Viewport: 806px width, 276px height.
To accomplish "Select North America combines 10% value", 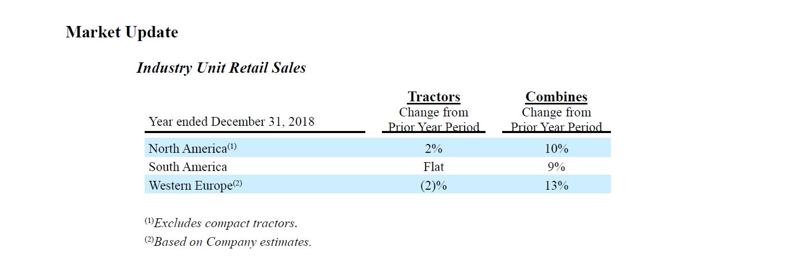I will (x=556, y=149).
